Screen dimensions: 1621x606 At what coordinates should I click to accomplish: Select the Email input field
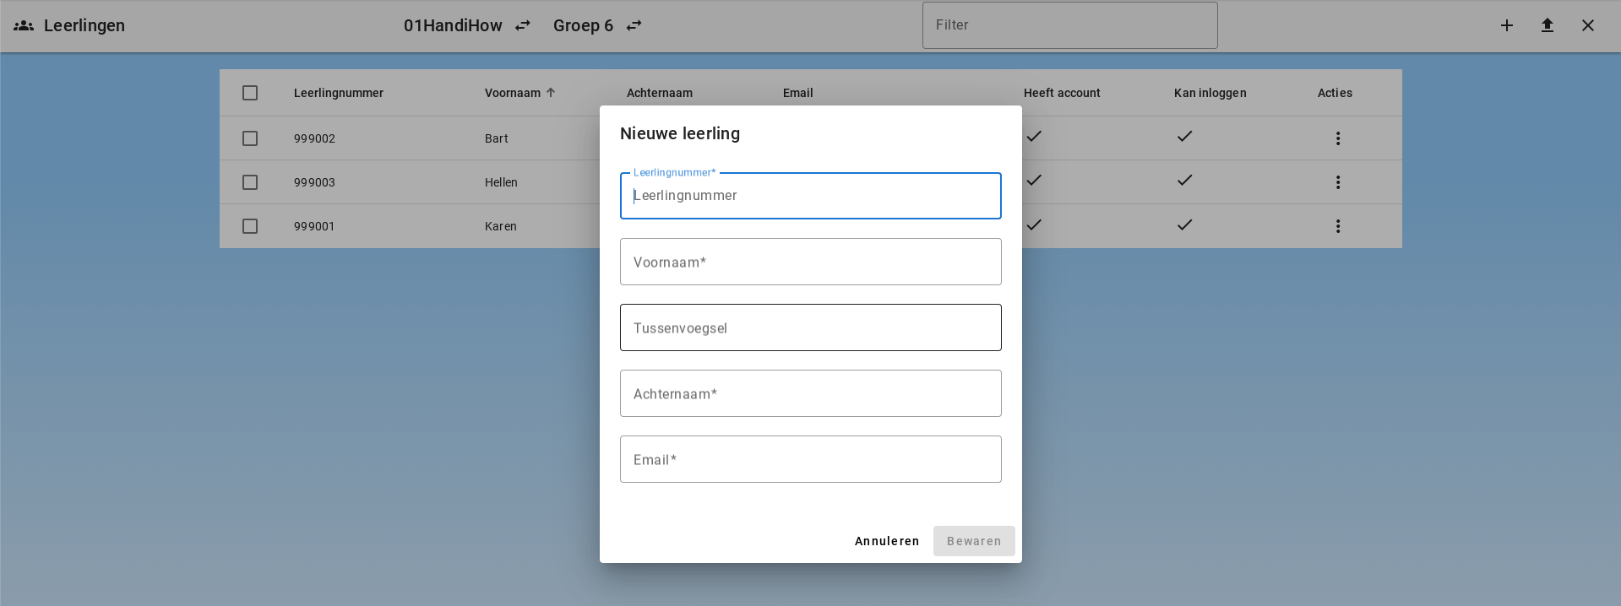[810, 459]
